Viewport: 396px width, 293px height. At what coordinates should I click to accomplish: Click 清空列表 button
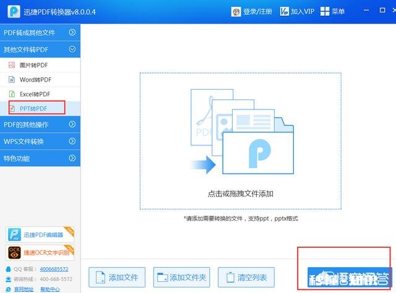tap(246, 278)
